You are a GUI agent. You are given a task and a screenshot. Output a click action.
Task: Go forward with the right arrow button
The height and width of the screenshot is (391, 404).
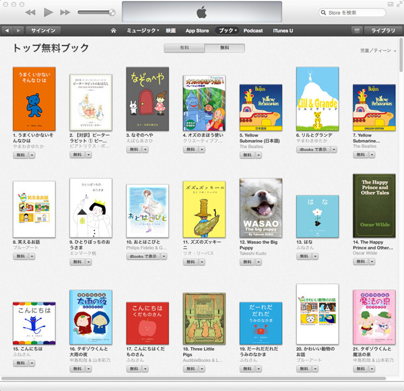18,30
